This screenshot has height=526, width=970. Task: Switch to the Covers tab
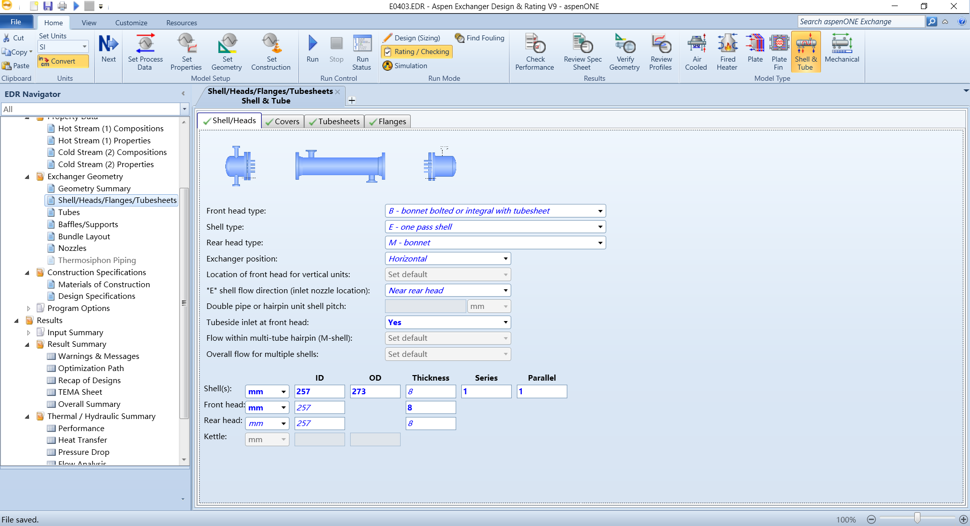283,122
